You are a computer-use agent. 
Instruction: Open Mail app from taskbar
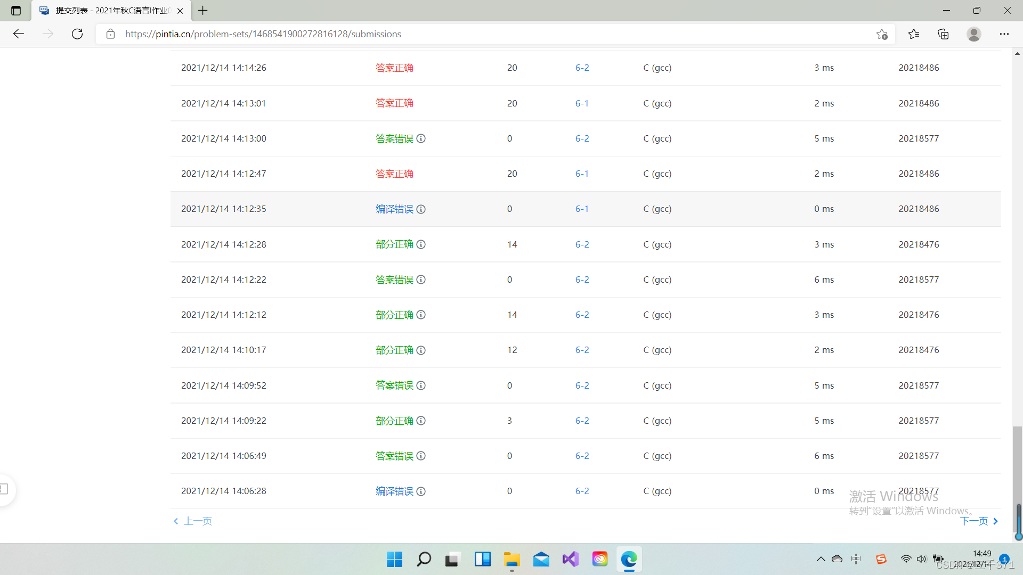[x=541, y=559]
